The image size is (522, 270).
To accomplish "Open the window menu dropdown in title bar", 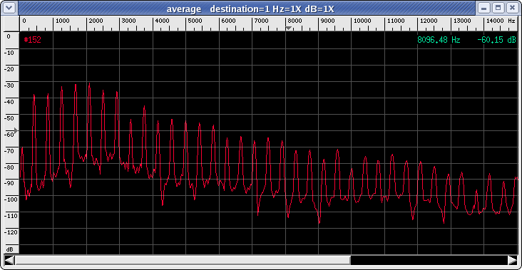I will click(x=9, y=8).
